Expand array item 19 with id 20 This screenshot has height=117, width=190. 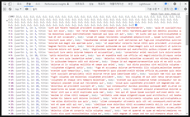tap(9, 86)
